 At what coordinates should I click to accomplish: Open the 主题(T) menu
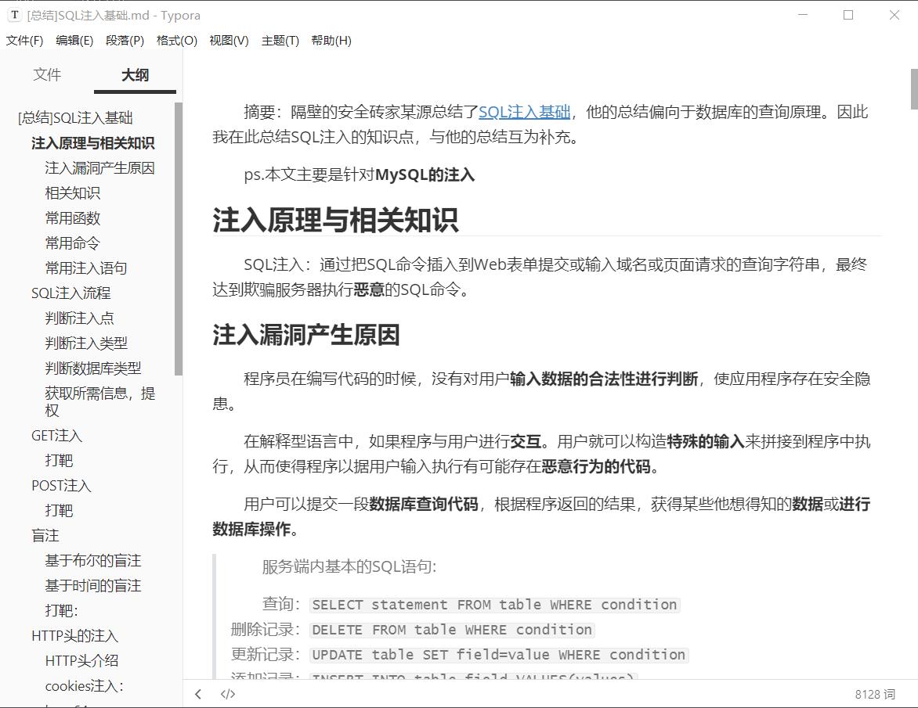click(x=279, y=41)
